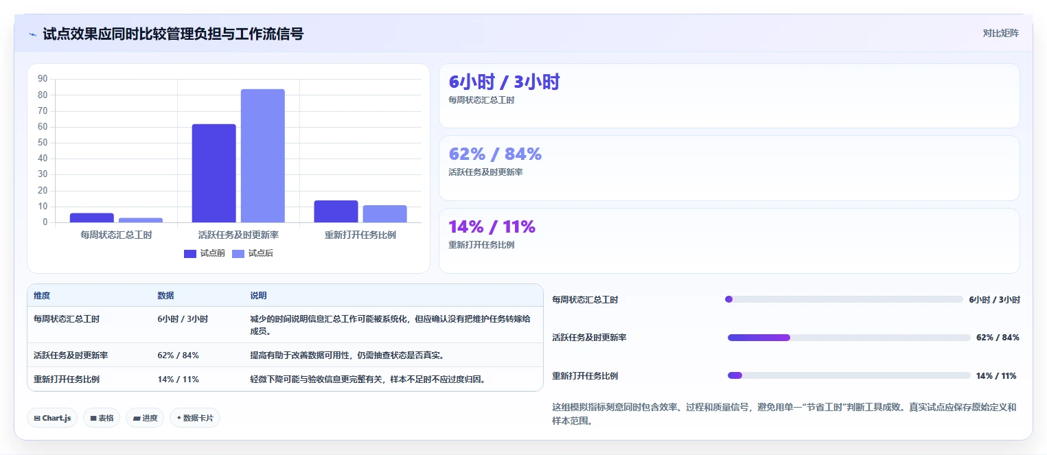Click the 每周状态汇总工时 chart axis label
The width and height of the screenshot is (1047, 455).
[116, 235]
